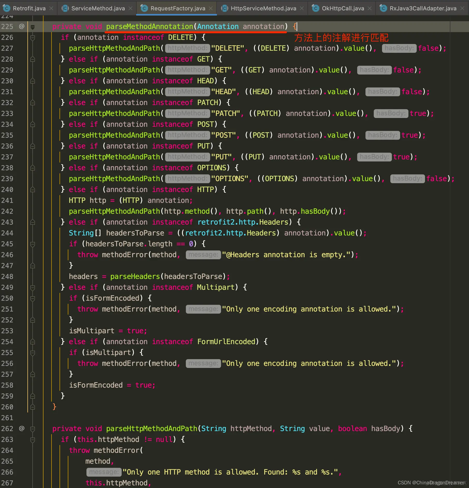Click line number 241 in the gutter
Screen dimensions: 469x488
[7, 200]
